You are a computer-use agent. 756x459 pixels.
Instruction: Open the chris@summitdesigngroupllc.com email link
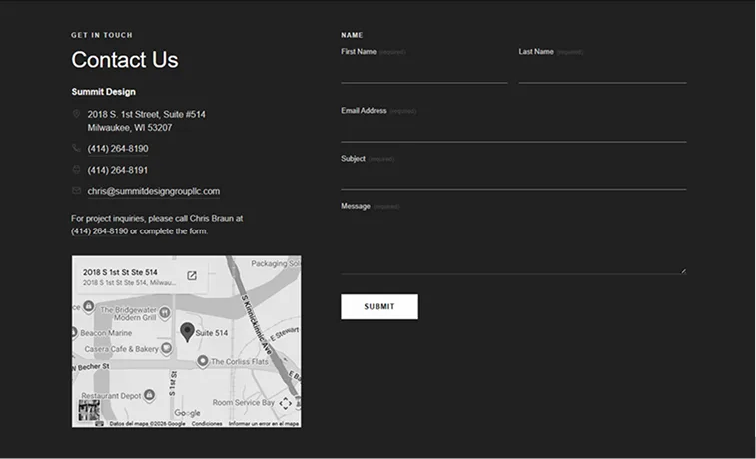(x=154, y=191)
